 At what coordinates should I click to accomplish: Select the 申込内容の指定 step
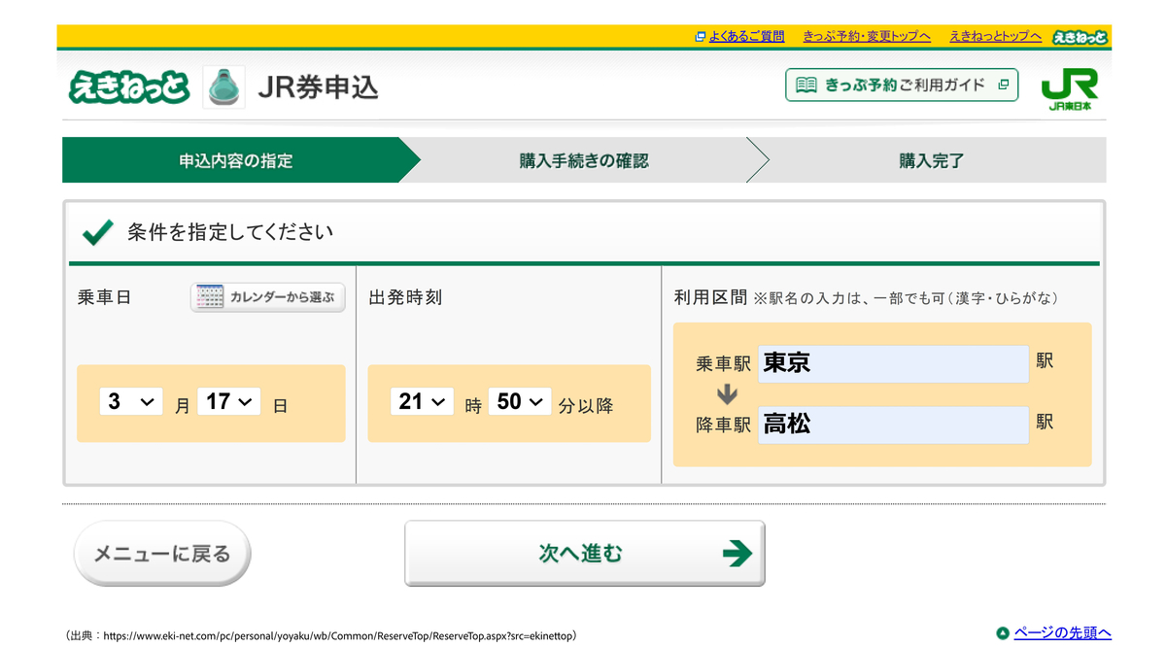click(236, 160)
